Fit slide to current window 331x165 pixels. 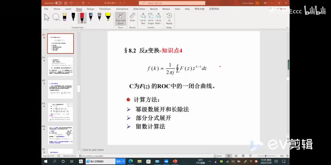coord(288,156)
